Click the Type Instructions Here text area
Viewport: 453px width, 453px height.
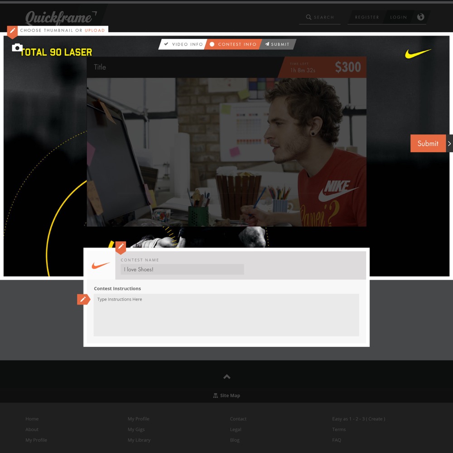pyautogui.click(x=226, y=315)
